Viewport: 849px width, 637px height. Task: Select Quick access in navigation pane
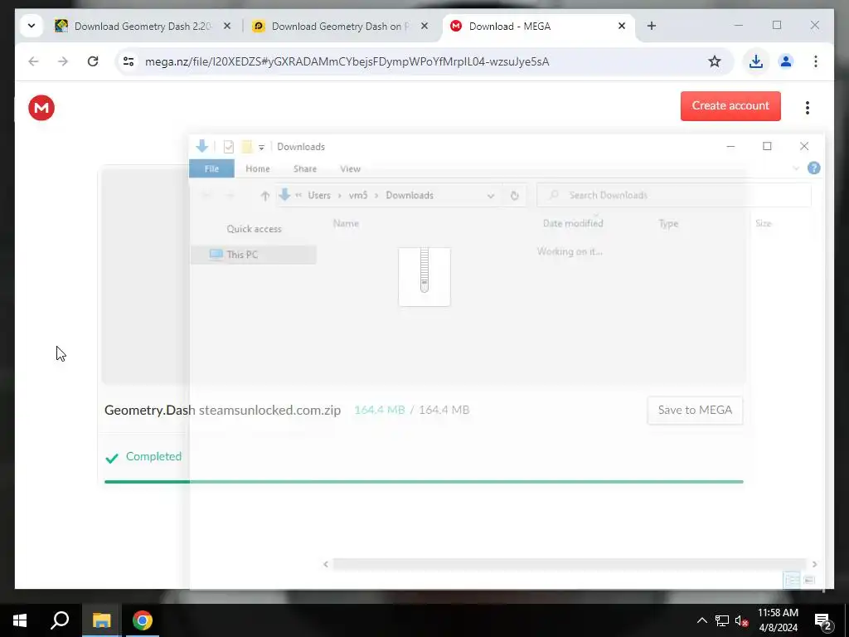pos(254,229)
